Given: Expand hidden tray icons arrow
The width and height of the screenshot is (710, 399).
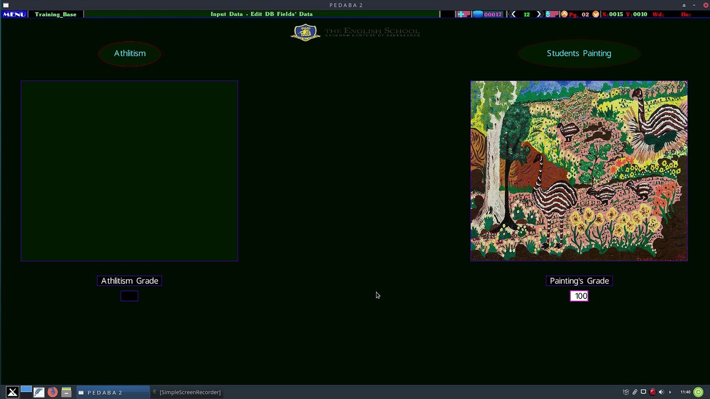Looking at the screenshot, I should pos(670,392).
